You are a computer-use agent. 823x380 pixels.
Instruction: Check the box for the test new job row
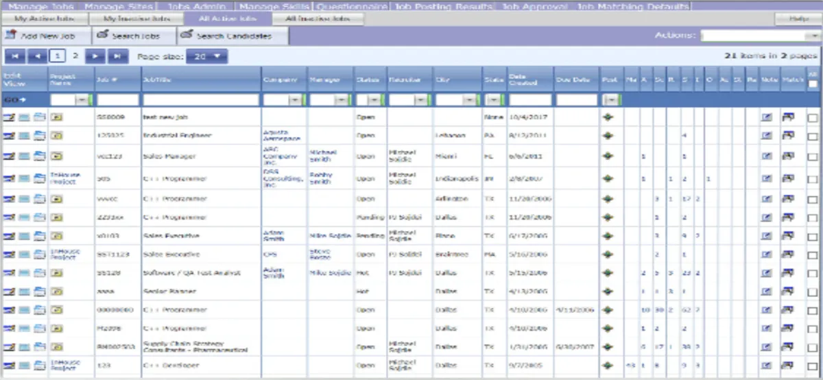click(x=813, y=118)
